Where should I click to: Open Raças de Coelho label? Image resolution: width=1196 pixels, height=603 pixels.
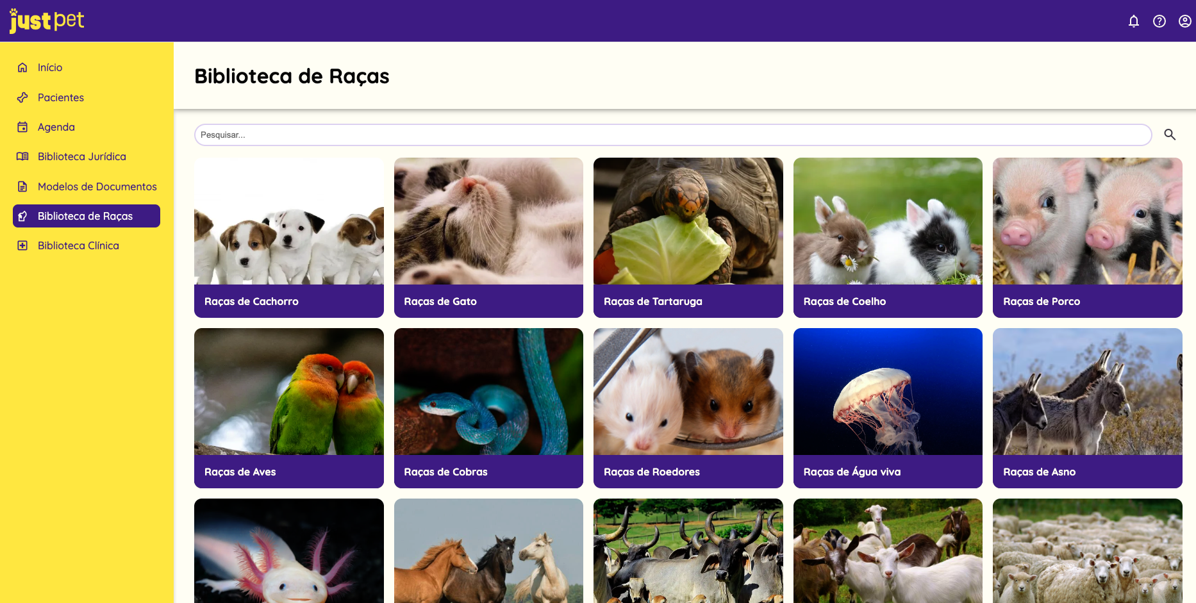(x=845, y=301)
